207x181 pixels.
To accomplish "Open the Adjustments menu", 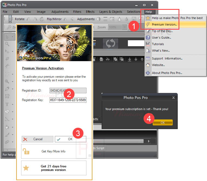I will (60, 12).
